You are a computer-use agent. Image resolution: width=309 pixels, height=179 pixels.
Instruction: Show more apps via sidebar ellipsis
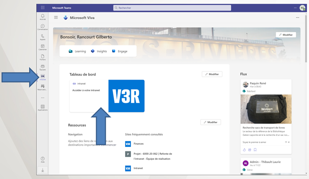pyautogui.click(x=43, y=98)
